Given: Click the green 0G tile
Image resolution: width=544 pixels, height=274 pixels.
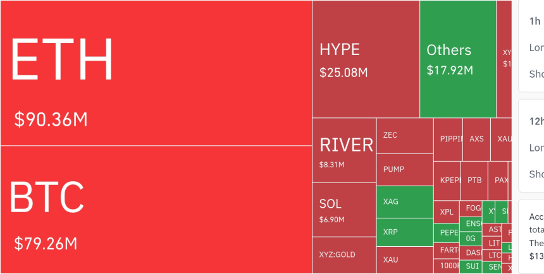Looking at the screenshot, I should 472,238.
